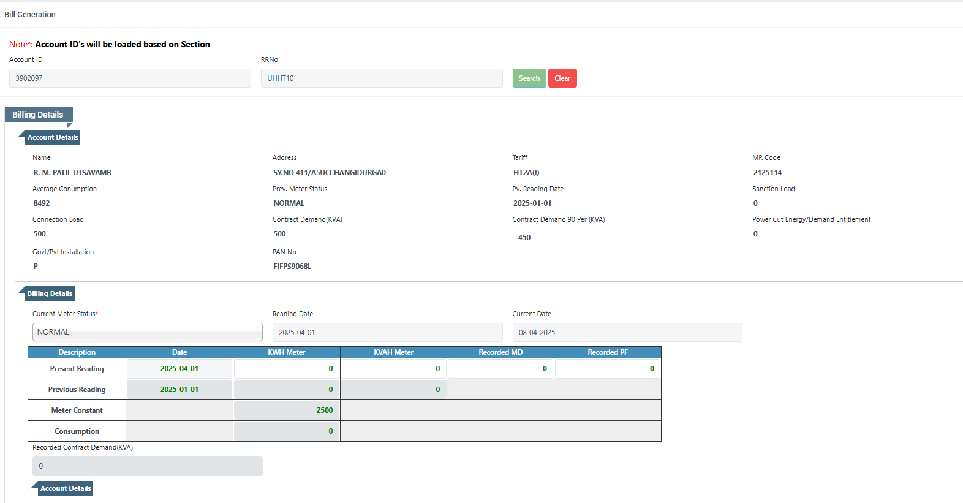Edit Present Reading KVAH Meter cell
This screenshot has width=963, height=503.
393,369
